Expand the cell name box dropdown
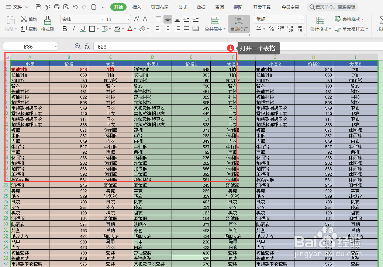This screenshot has width=383, height=267. 56,46
